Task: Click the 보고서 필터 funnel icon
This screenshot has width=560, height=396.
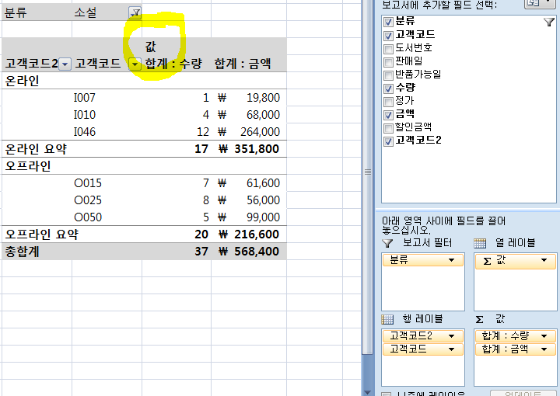Action: coord(387,243)
